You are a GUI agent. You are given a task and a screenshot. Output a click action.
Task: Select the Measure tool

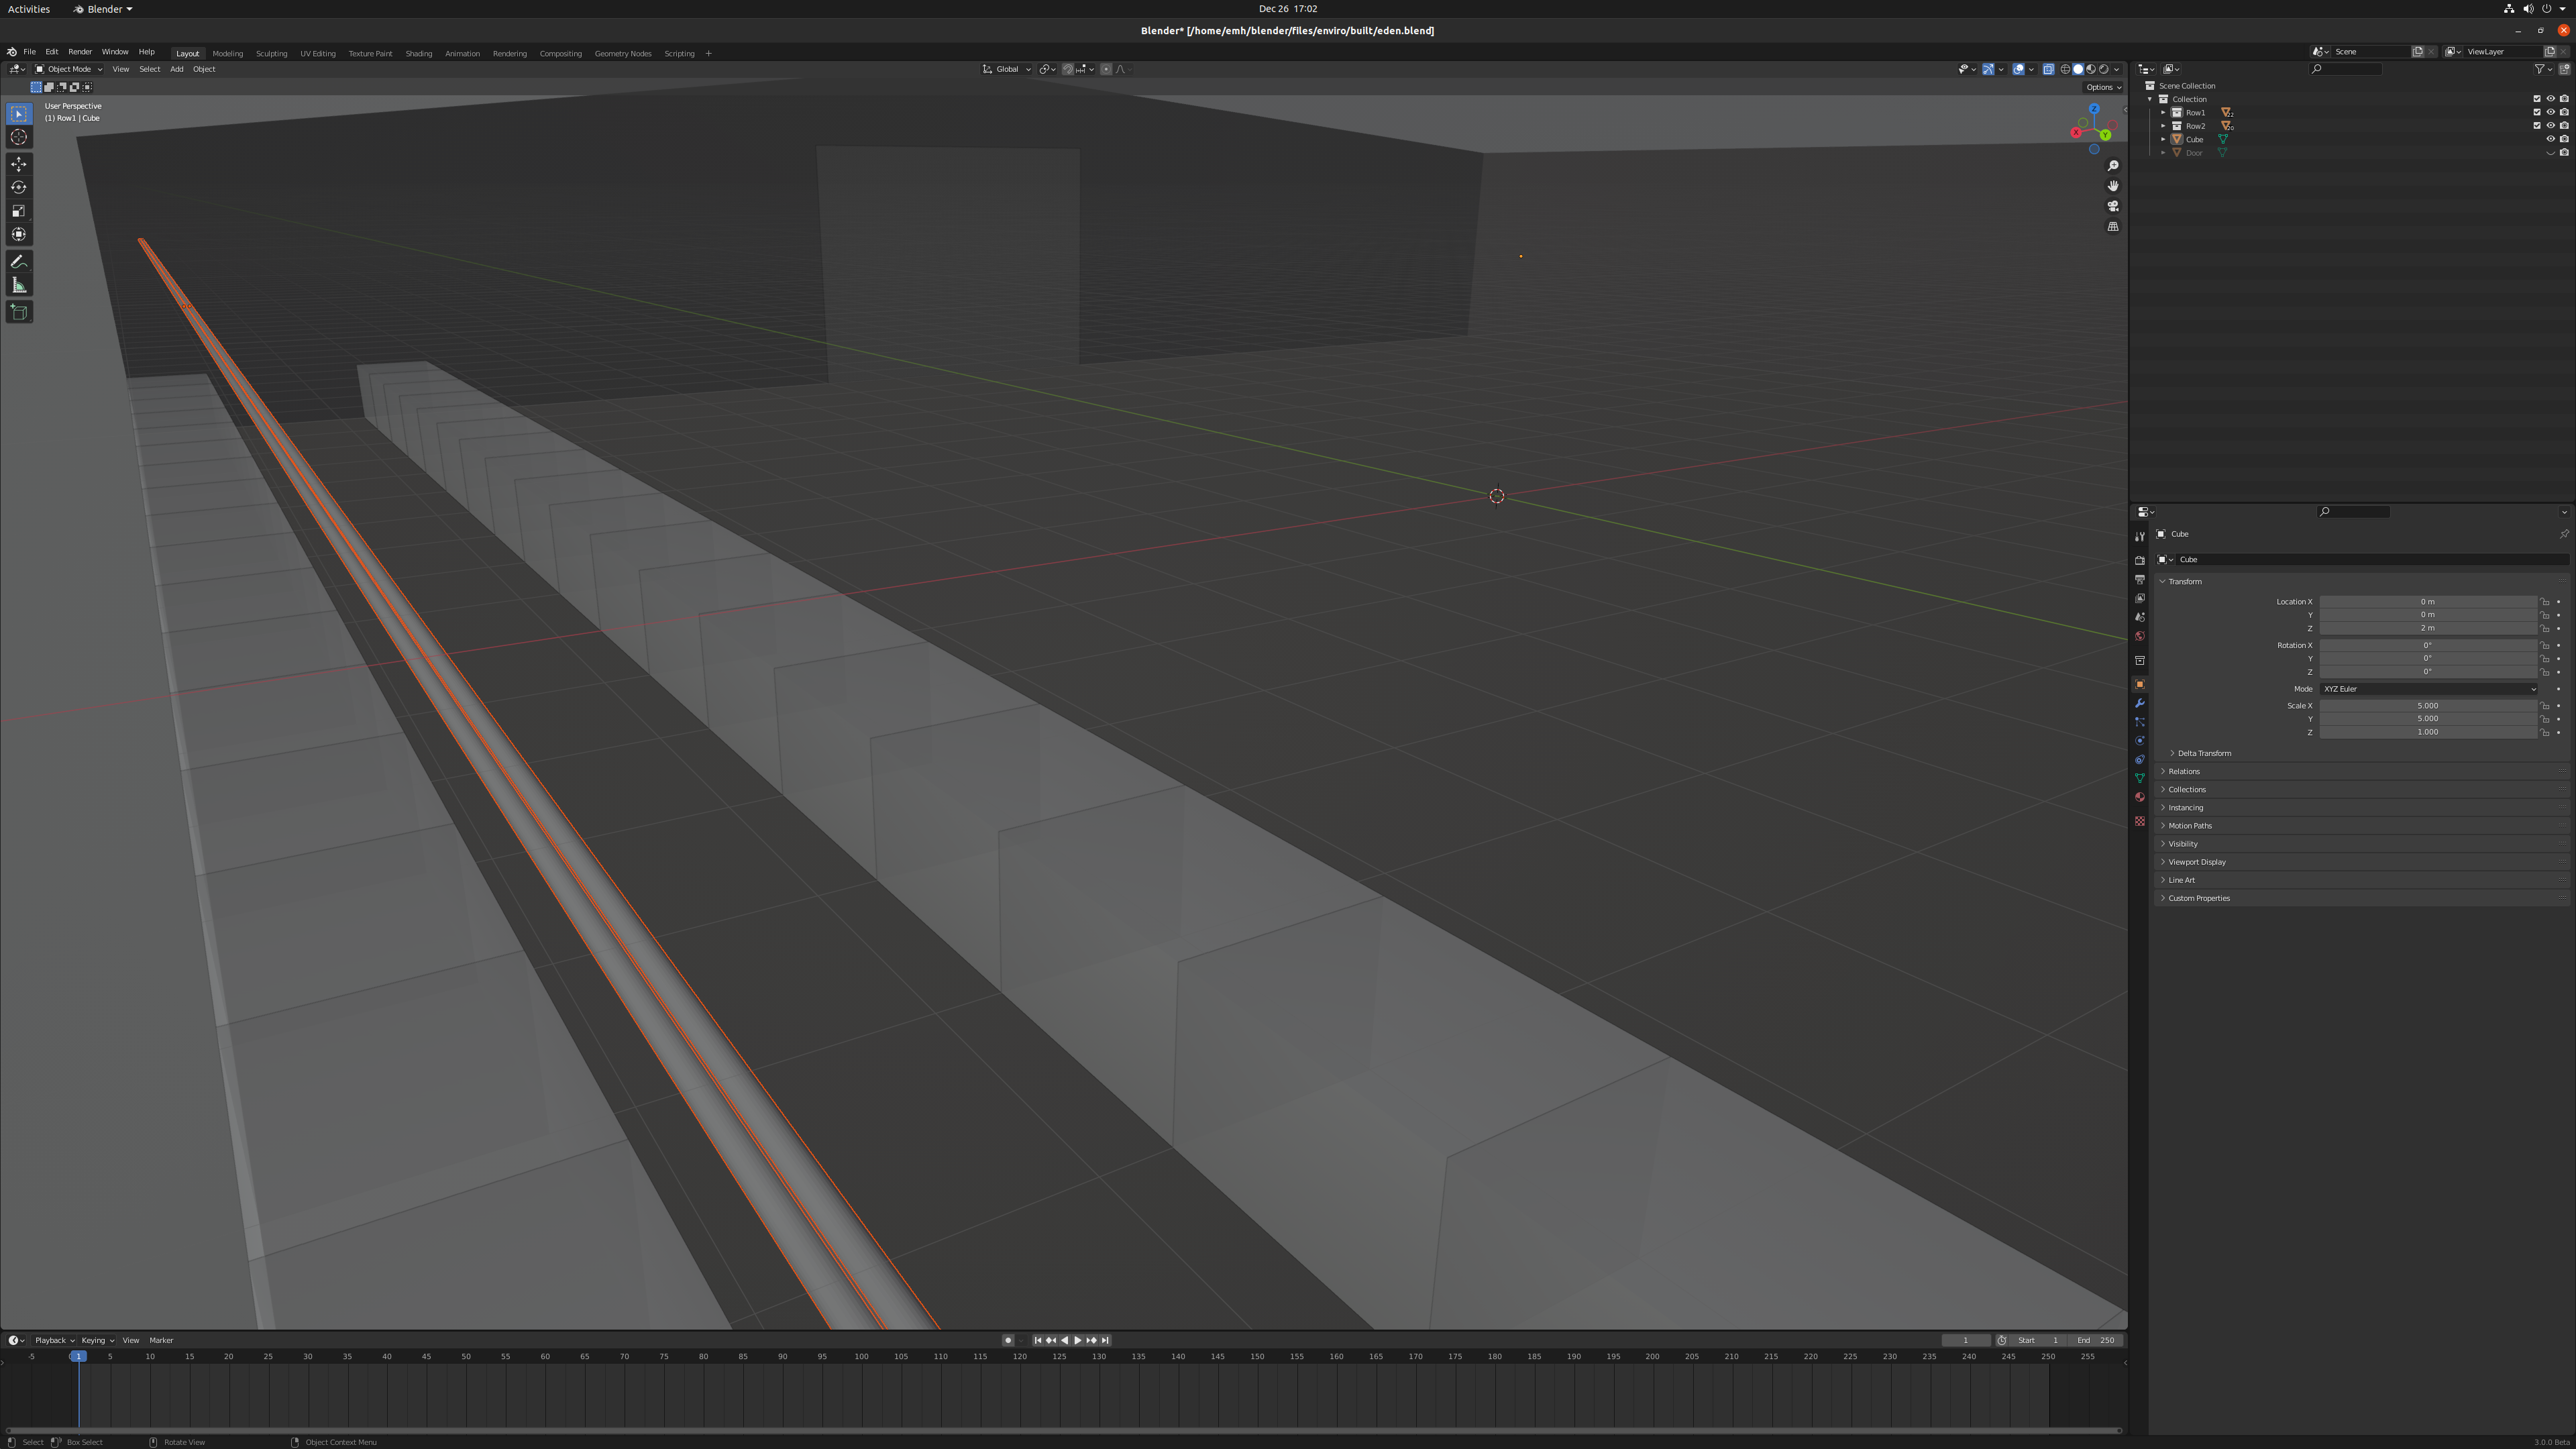coord(19,286)
